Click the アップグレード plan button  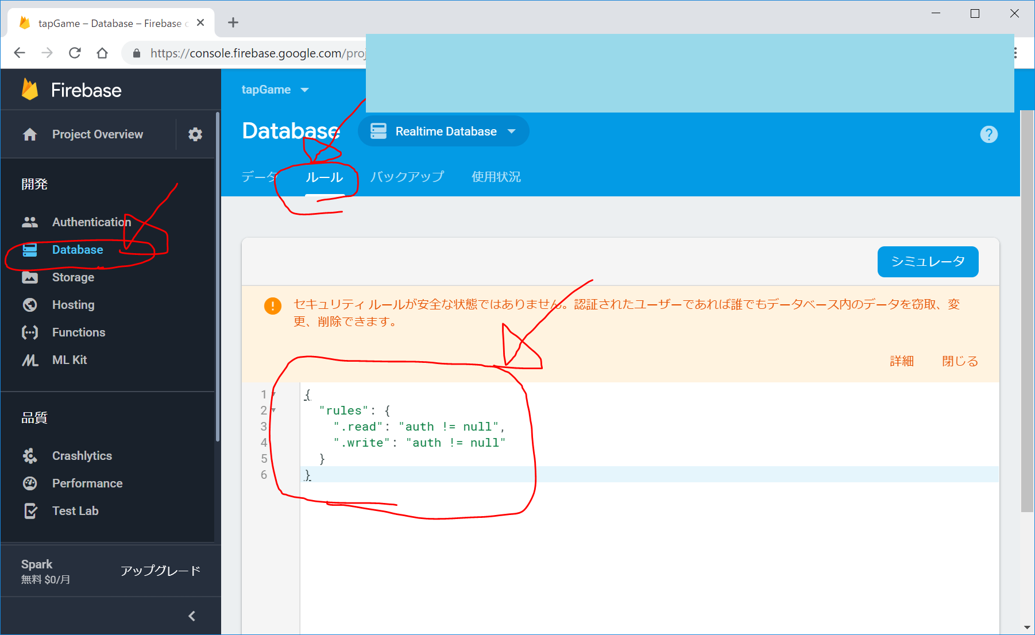[160, 571]
